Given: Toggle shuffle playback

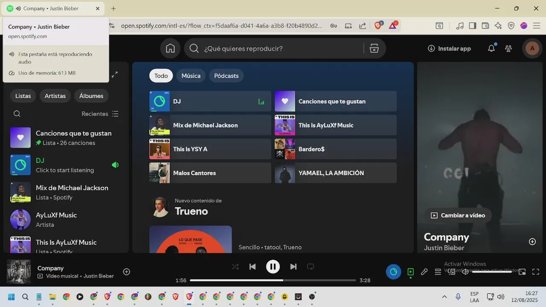Looking at the screenshot, I should tap(235, 266).
